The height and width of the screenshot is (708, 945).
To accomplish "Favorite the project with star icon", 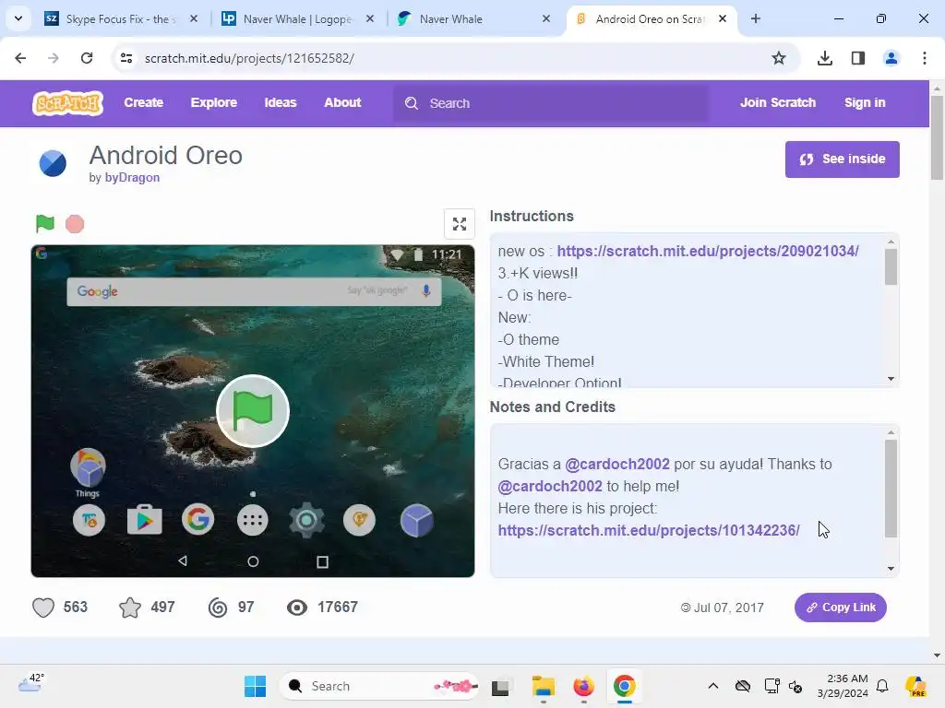I will pyautogui.click(x=130, y=608).
